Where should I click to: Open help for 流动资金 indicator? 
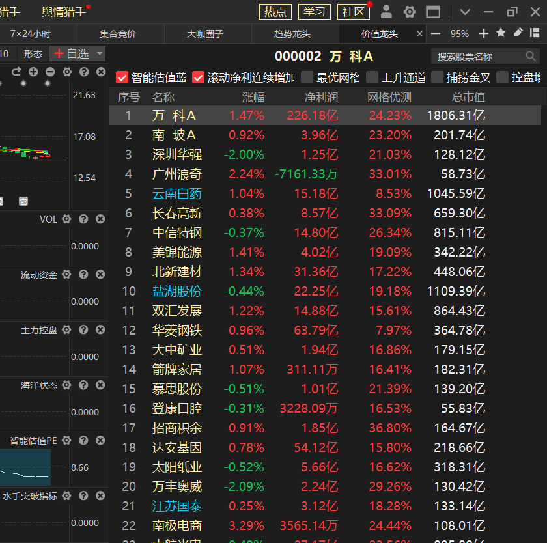click(83, 275)
